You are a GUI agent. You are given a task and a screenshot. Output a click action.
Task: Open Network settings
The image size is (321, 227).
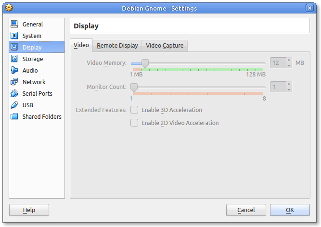coord(37,82)
